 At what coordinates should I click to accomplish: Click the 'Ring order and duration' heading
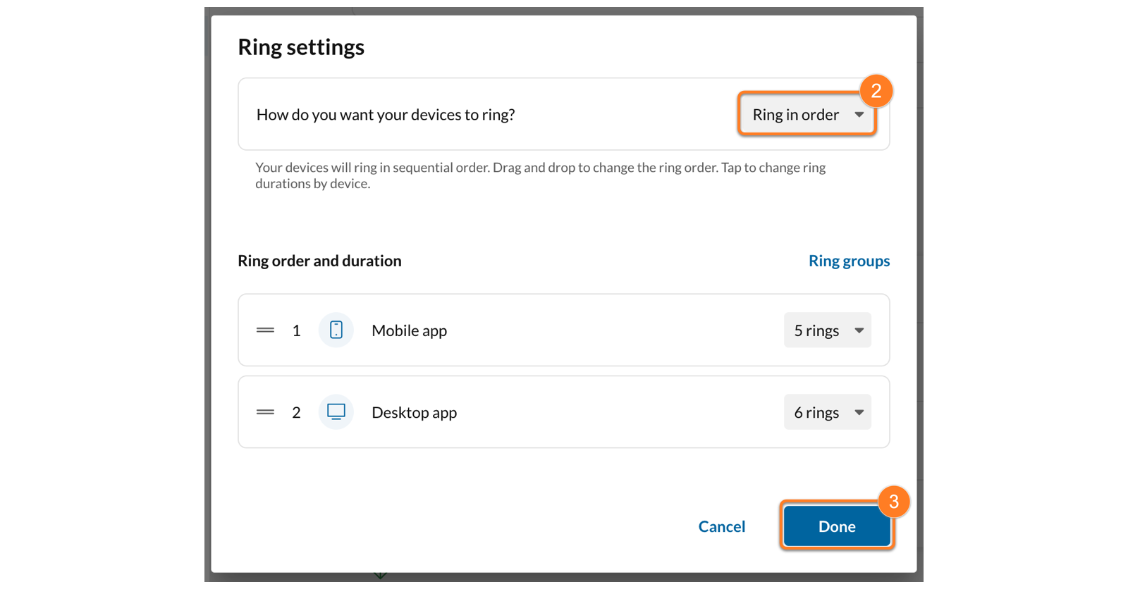click(x=319, y=261)
